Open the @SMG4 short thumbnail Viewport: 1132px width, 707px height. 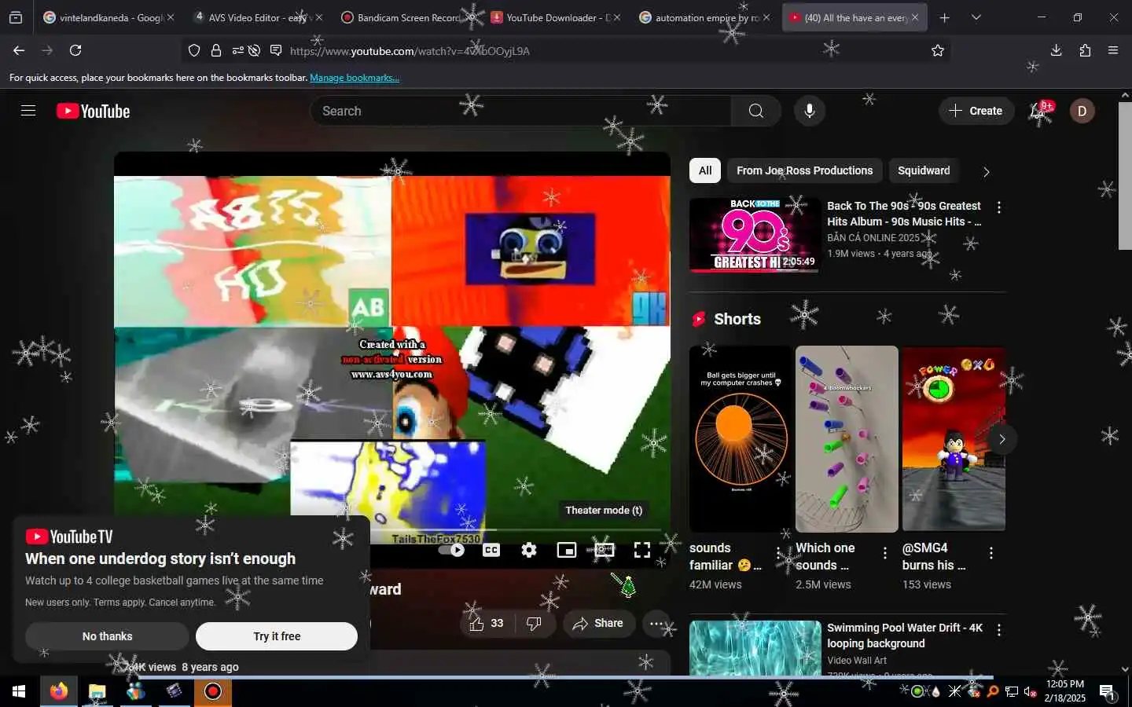(x=954, y=439)
